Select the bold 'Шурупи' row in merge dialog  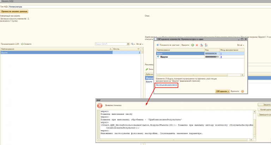coord(200,57)
